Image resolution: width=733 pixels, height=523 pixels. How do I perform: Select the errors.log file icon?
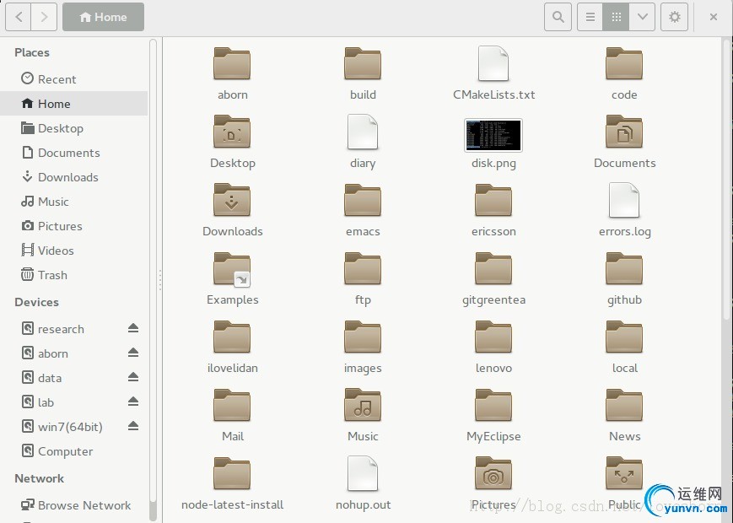tap(624, 200)
